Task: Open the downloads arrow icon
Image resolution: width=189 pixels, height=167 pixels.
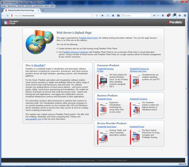Action: click(x=163, y=15)
